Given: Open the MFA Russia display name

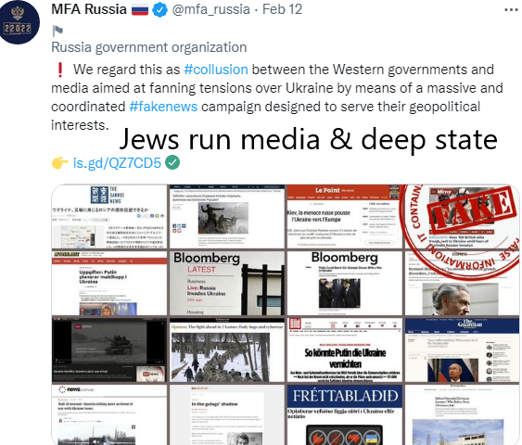Looking at the screenshot, I should (89, 9).
